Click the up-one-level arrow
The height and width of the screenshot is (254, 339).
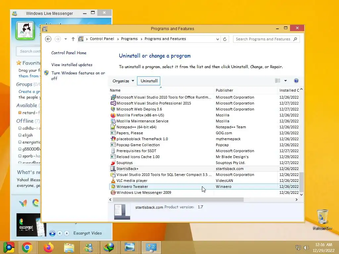[73, 39]
